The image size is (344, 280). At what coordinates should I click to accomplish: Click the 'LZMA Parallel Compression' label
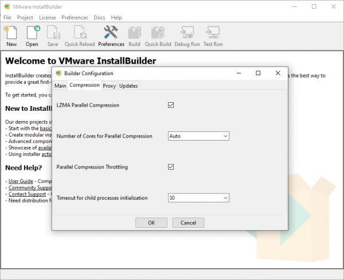(88, 105)
